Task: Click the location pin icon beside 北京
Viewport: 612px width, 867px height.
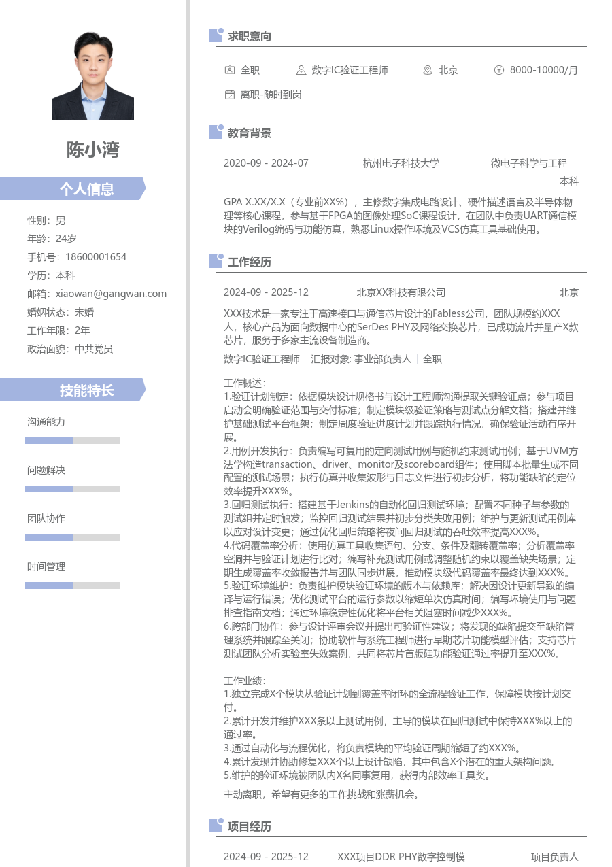Action: pyautogui.click(x=427, y=70)
